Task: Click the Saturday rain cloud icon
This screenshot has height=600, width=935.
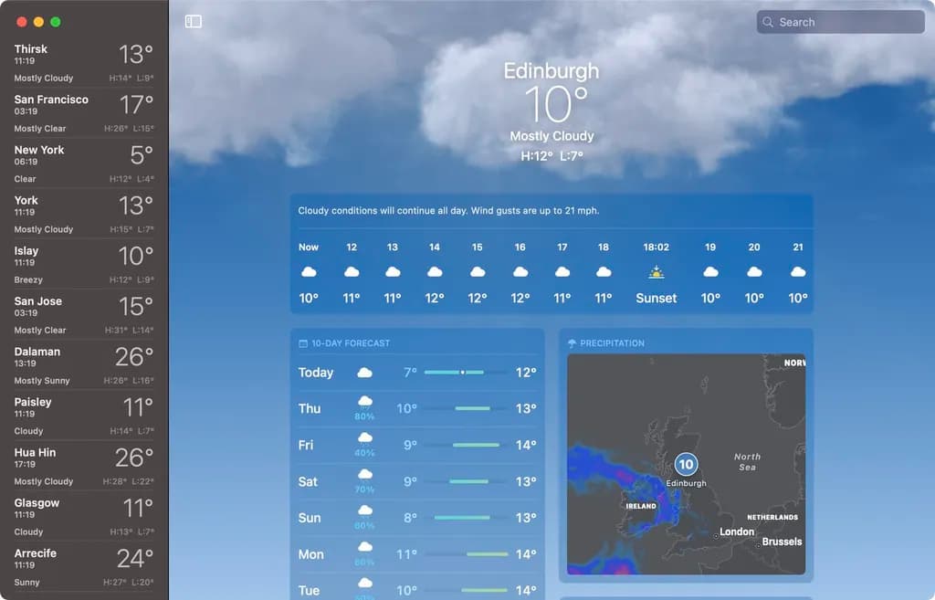Action: [x=364, y=476]
